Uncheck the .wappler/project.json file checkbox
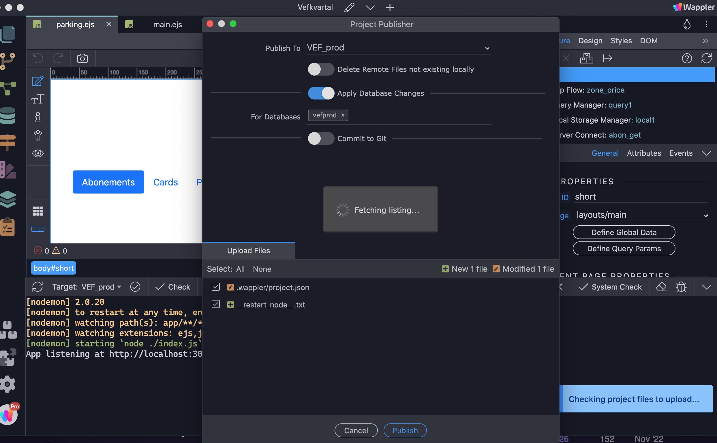 tap(216, 287)
